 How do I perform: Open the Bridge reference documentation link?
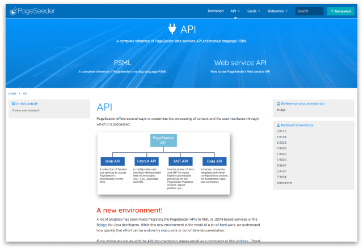(281, 110)
